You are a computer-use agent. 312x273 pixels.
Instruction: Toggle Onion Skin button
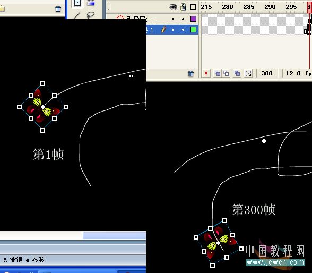218,73
